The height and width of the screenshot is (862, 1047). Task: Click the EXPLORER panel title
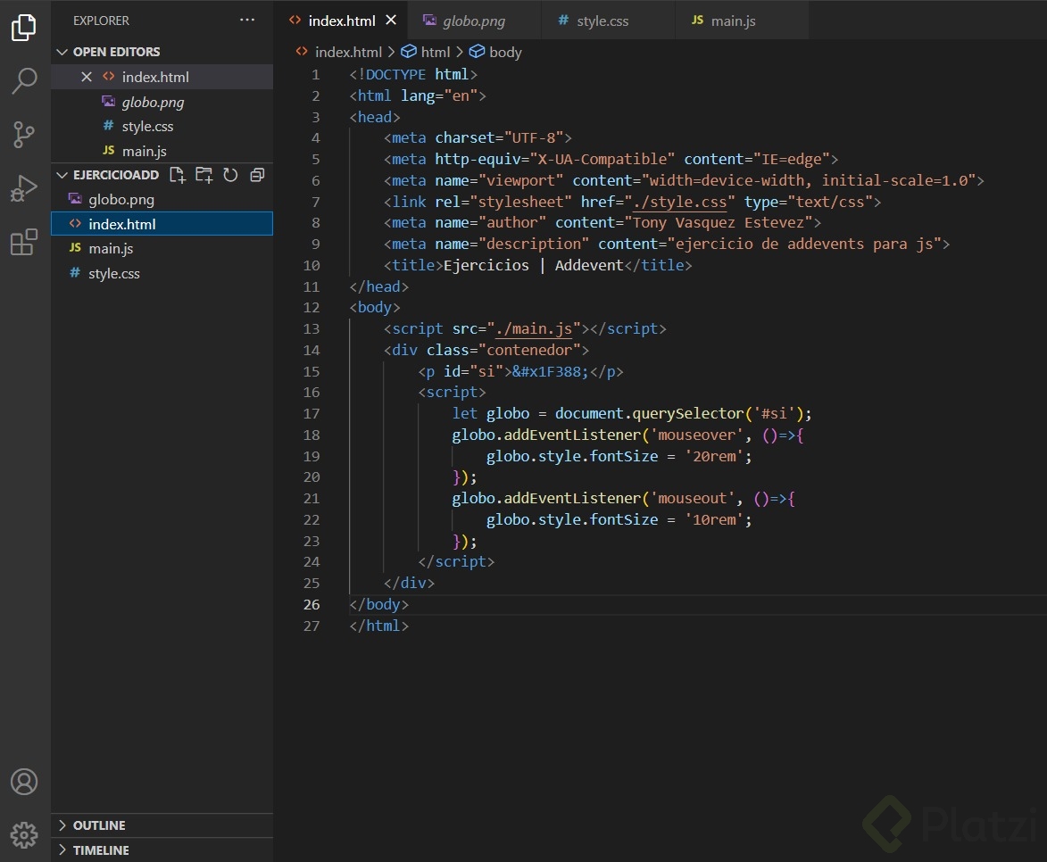click(101, 21)
